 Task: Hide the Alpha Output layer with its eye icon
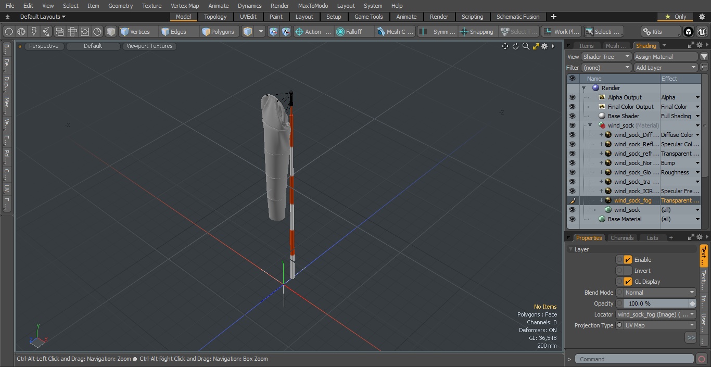pos(572,97)
